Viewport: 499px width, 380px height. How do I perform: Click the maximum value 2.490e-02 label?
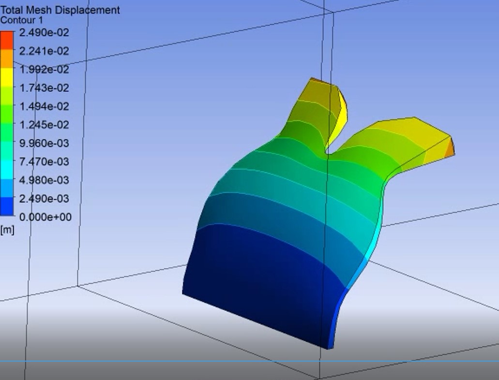pyautogui.click(x=44, y=33)
